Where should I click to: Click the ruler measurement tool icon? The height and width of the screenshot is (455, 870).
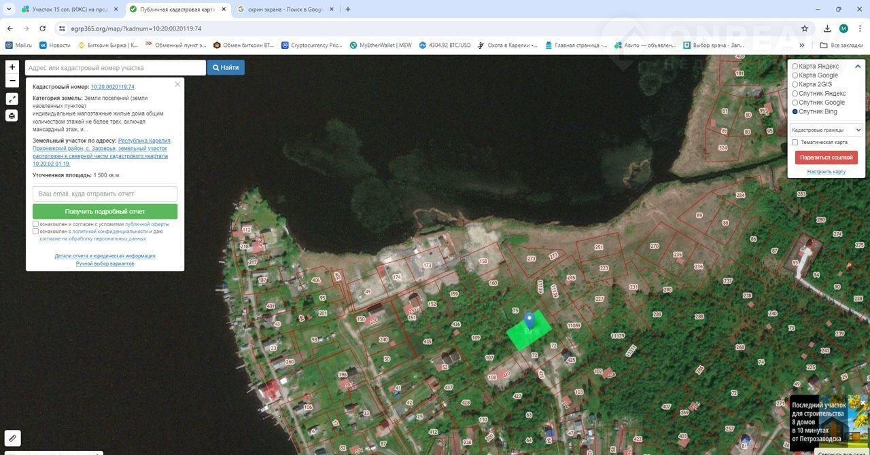tap(12, 438)
